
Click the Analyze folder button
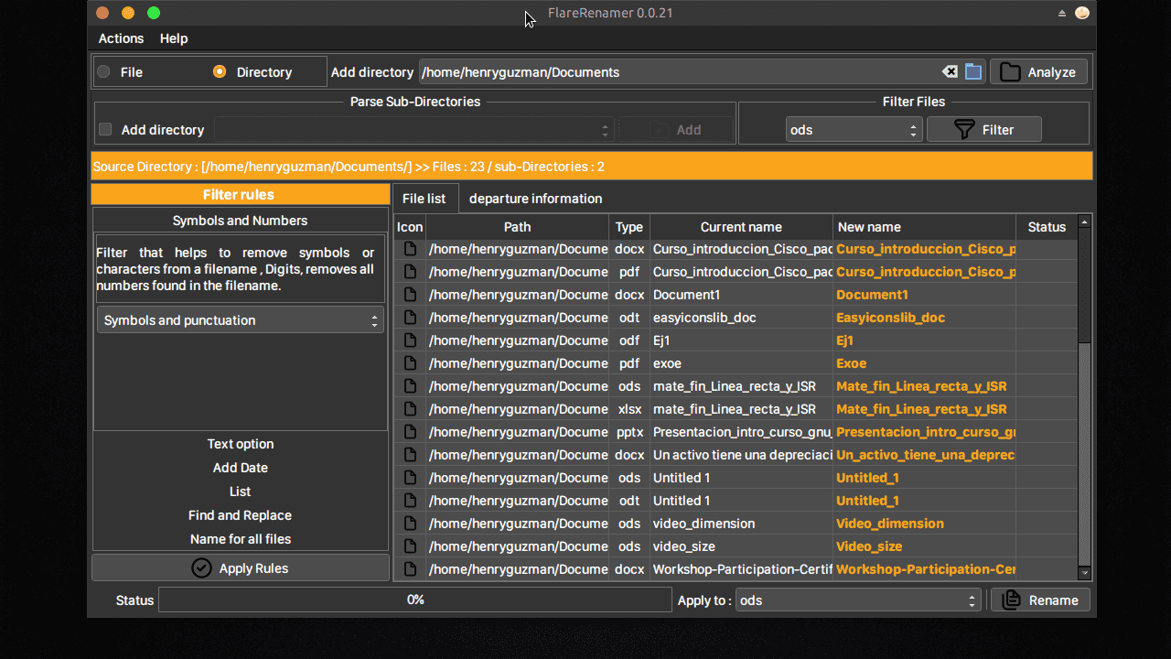pos(1038,72)
